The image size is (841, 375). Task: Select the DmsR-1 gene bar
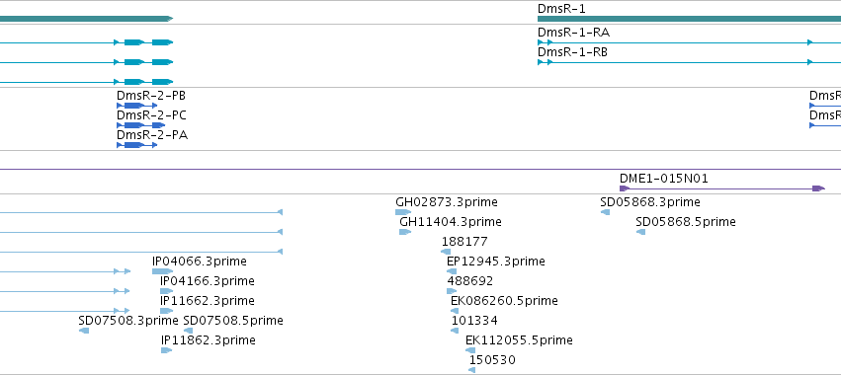689,19
